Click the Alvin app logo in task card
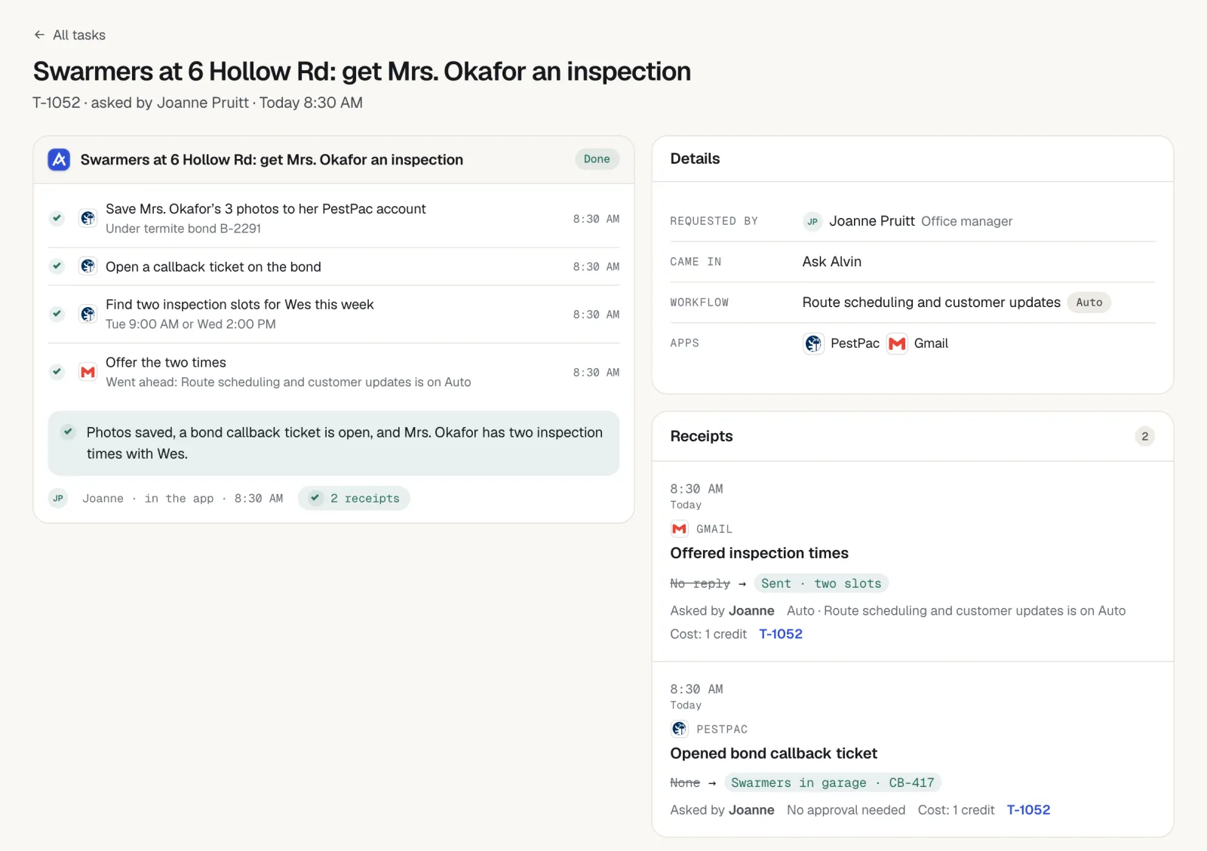The image size is (1207, 851). 59,159
